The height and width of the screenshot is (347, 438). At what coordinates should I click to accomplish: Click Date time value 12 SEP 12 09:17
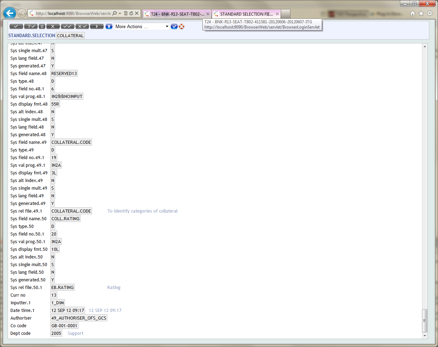[68, 310]
